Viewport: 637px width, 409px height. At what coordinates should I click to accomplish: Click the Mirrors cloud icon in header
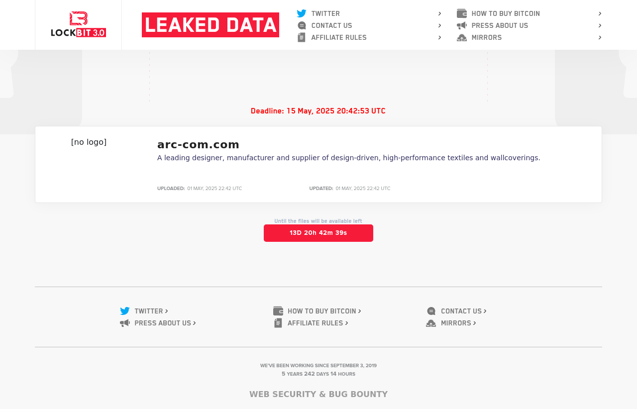(462, 37)
